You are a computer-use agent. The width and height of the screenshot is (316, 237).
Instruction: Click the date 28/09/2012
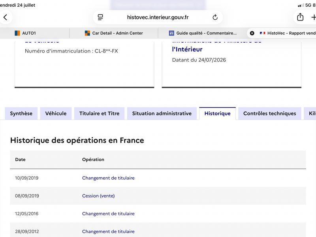[x=27, y=231]
